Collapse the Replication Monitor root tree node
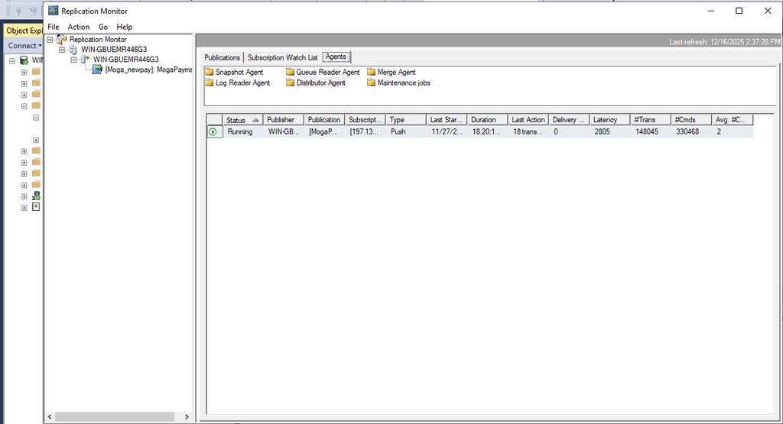Image resolution: width=783 pixels, height=424 pixels. pyautogui.click(x=50, y=40)
